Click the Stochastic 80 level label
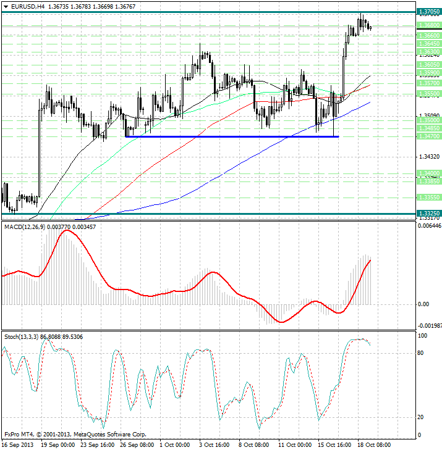Screen dimensions: 442x450 pyautogui.click(x=420, y=353)
